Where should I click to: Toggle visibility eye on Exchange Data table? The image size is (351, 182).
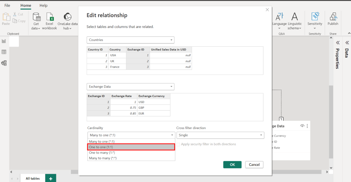click(x=302, y=126)
